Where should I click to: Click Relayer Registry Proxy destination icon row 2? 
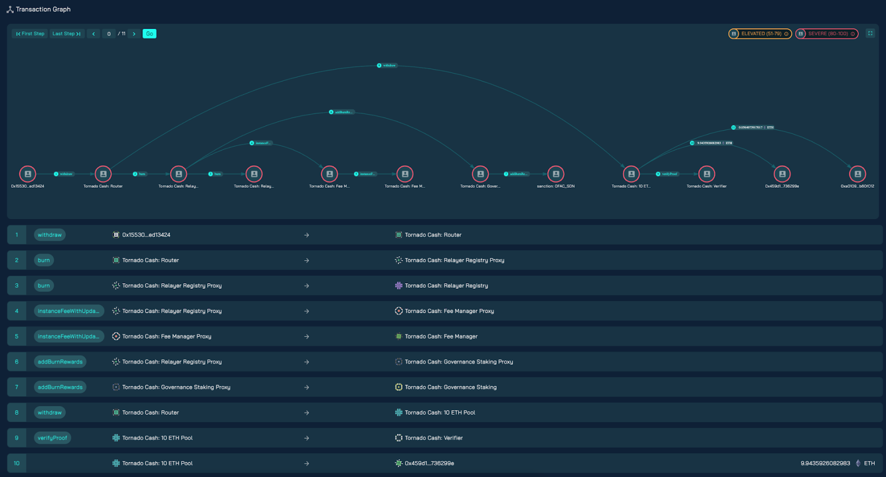(399, 260)
